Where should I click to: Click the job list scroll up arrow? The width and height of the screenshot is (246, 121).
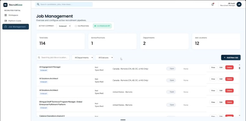(239, 65)
